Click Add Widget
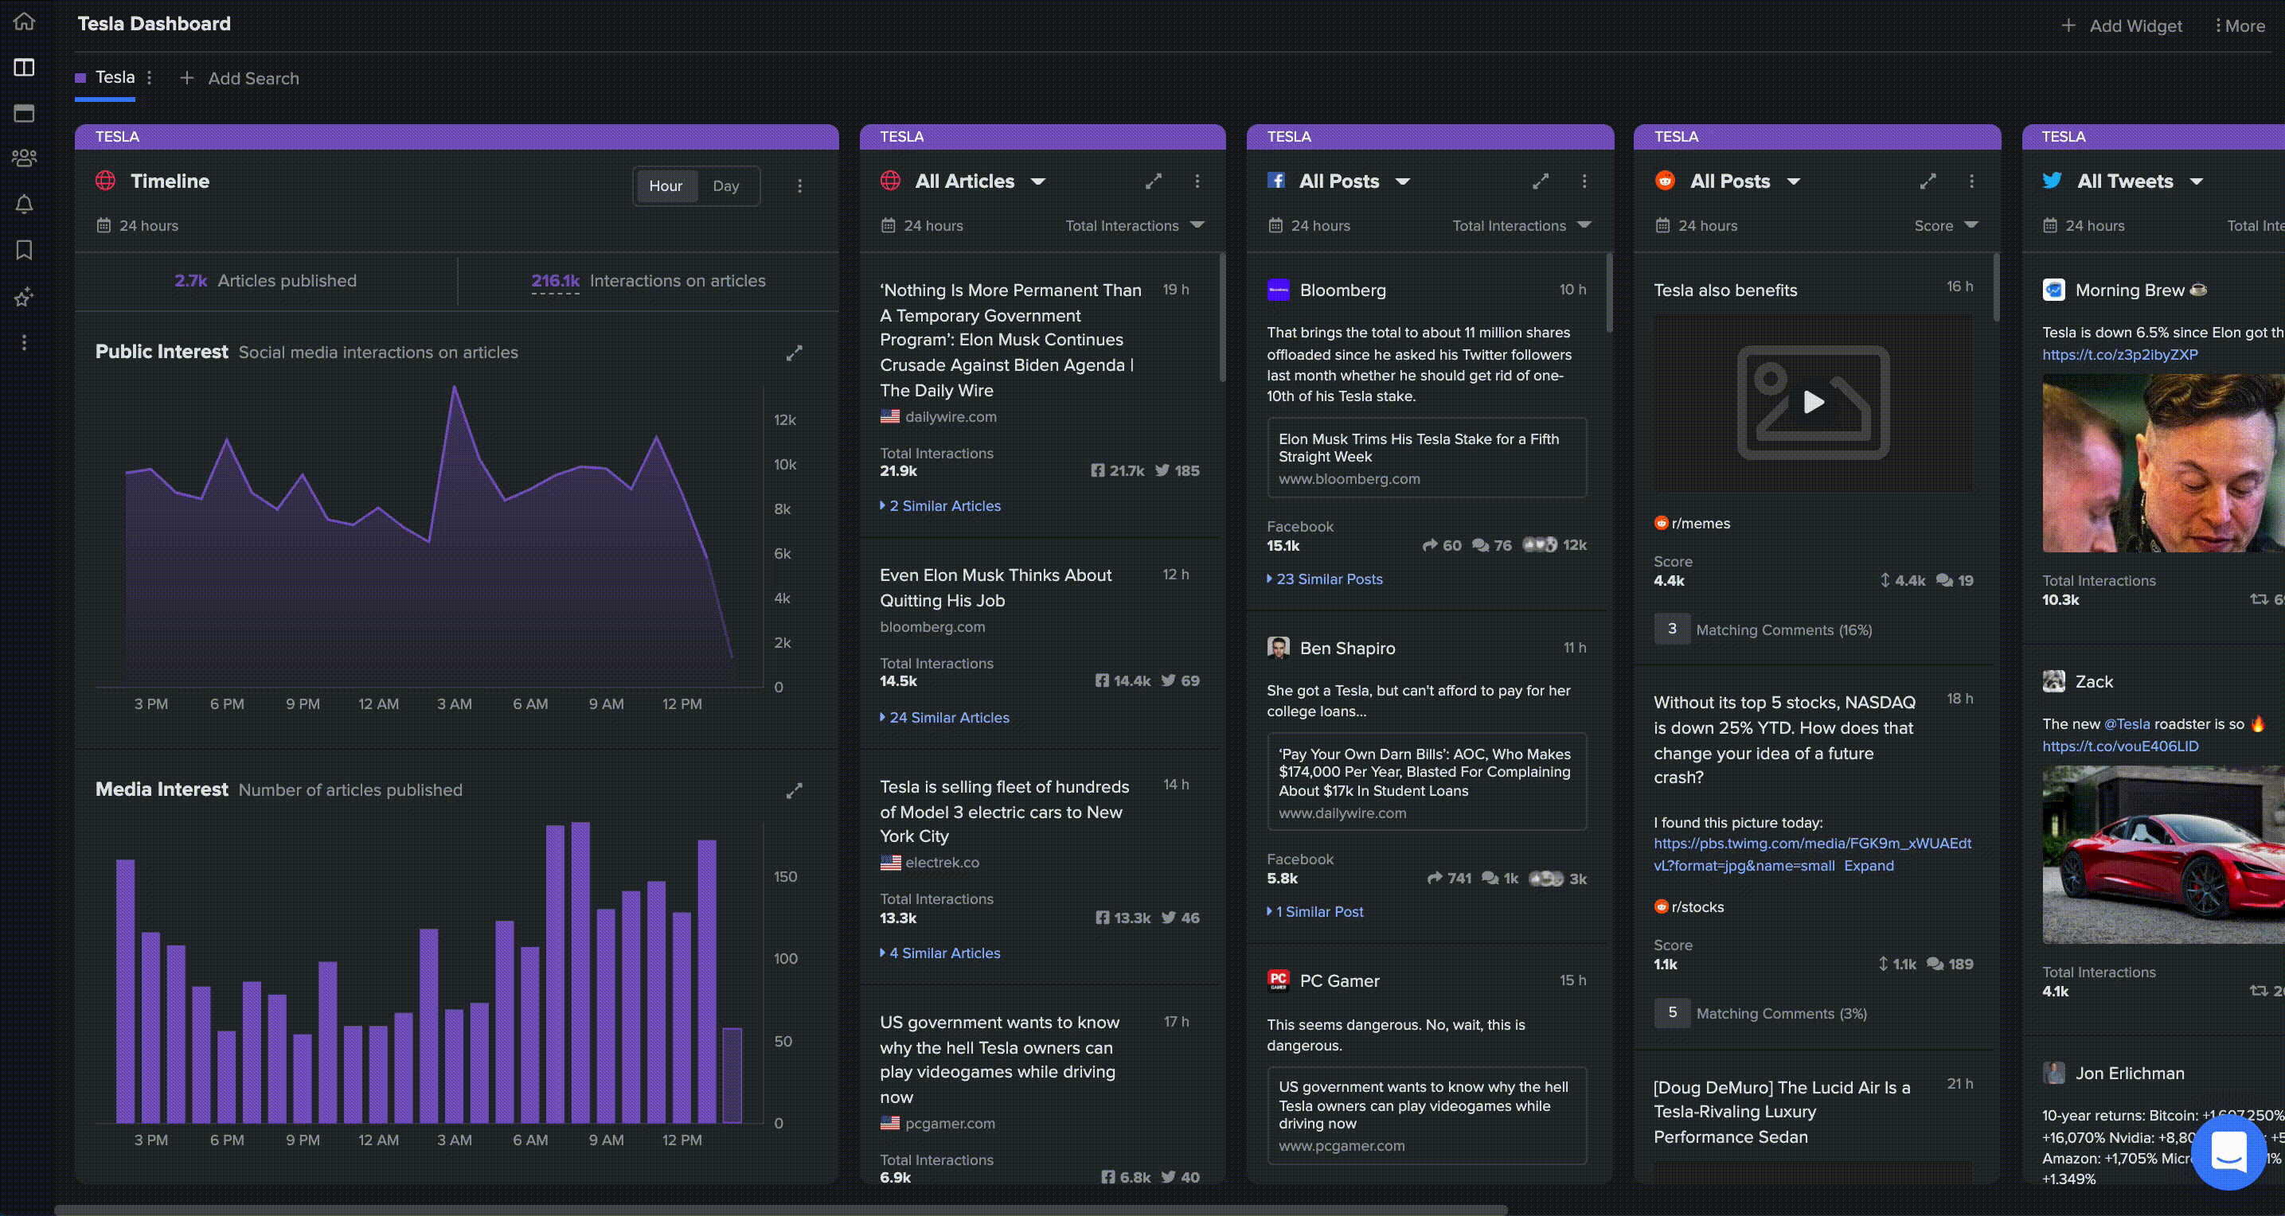2285x1216 pixels. tap(2123, 25)
